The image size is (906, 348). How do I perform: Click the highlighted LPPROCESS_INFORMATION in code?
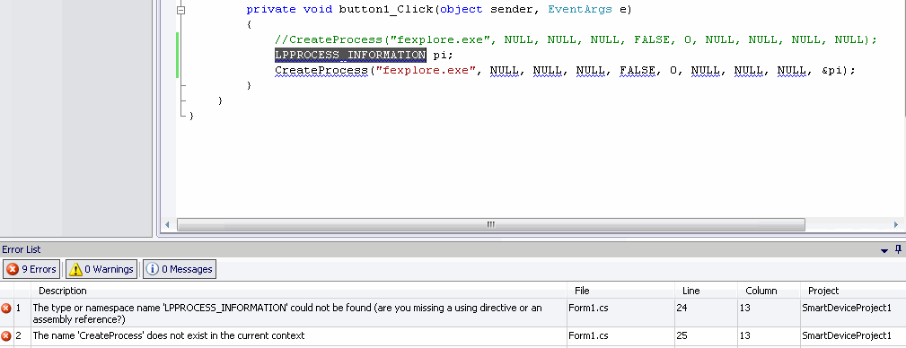click(x=350, y=55)
